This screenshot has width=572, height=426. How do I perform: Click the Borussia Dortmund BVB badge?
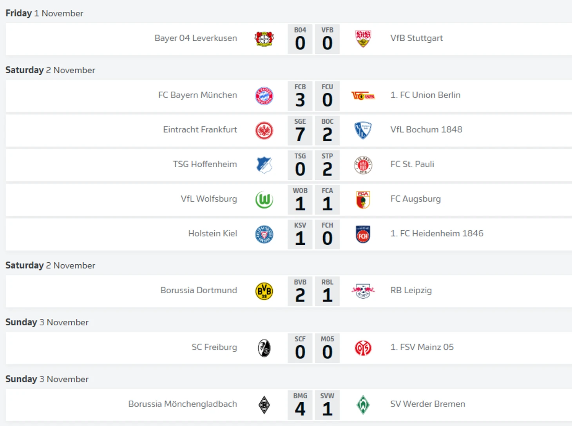coord(264,291)
